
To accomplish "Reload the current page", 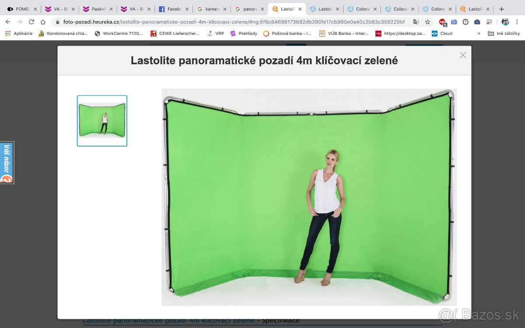I will [x=31, y=22].
